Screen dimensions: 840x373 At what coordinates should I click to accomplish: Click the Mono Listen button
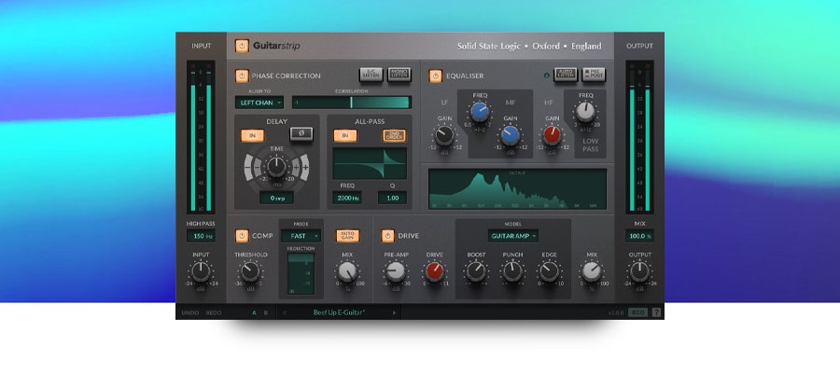(x=399, y=75)
